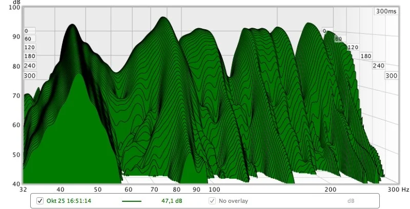Click the 90 dB level axis label
Viewport: 410px width, 209px height.
tap(16, 36)
